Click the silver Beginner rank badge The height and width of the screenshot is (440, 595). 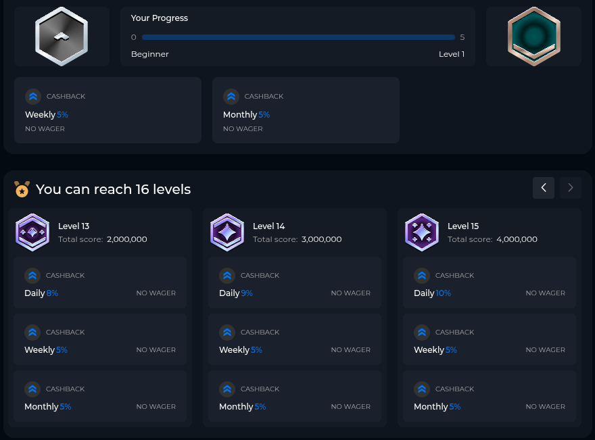62,36
